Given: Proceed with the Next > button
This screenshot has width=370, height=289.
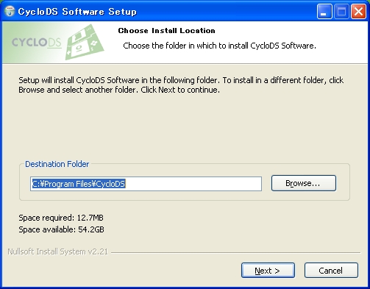Looking at the screenshot, I should tap(268, 271).
